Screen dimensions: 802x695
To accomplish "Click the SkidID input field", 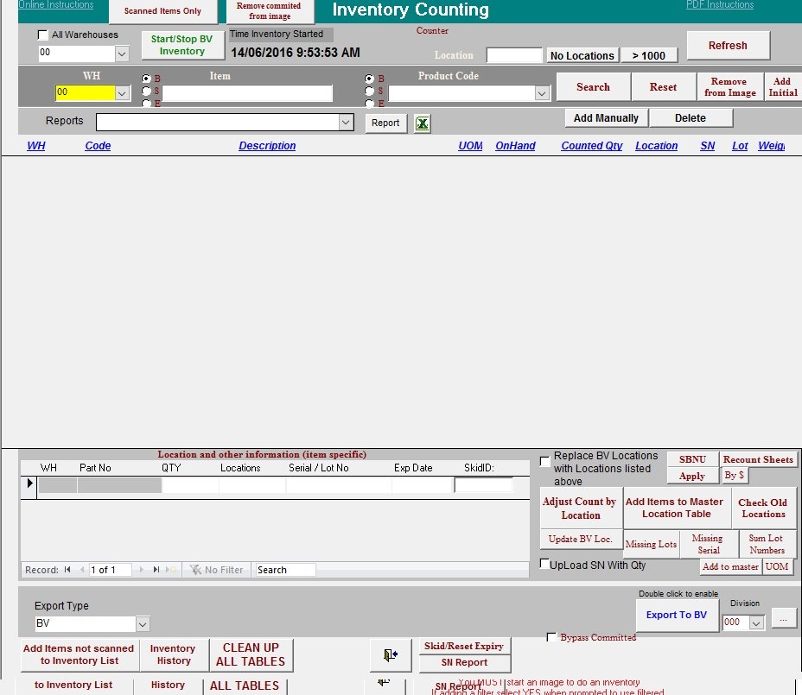I will tap(483, 485).
